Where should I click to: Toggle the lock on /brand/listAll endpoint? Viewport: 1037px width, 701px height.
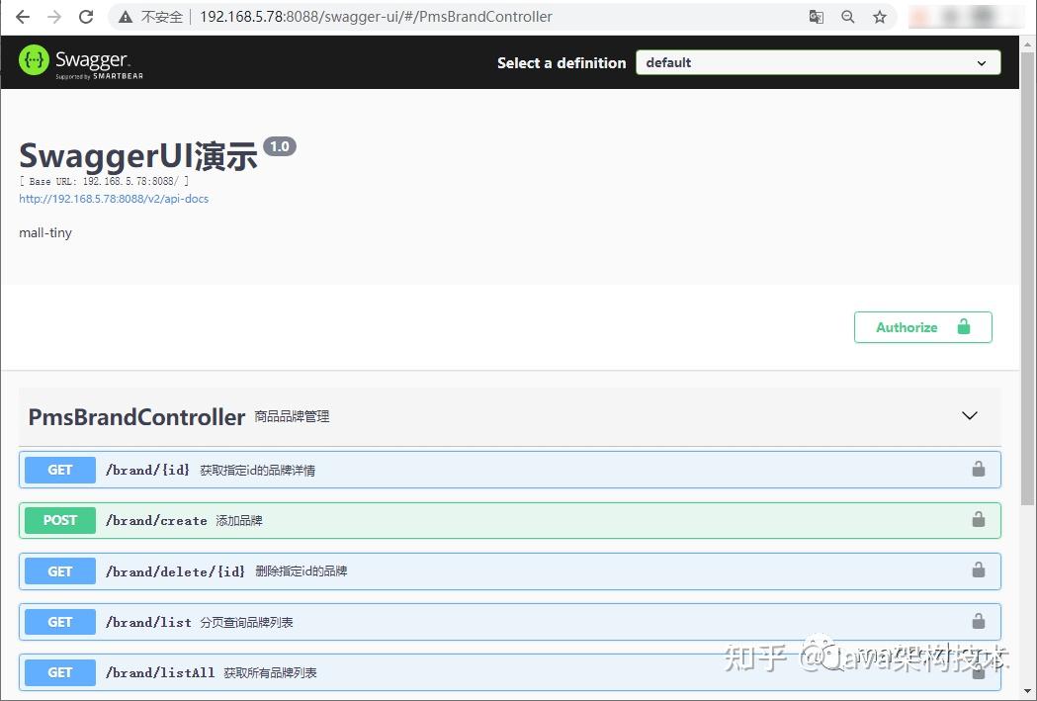coord(978,672)
